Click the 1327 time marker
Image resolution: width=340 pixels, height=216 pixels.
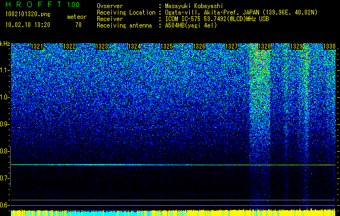(x=231, y=46)
